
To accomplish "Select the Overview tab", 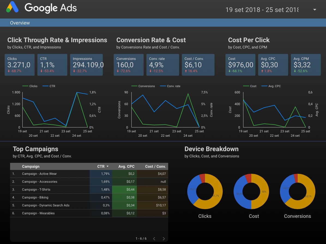I will (20, 23).
